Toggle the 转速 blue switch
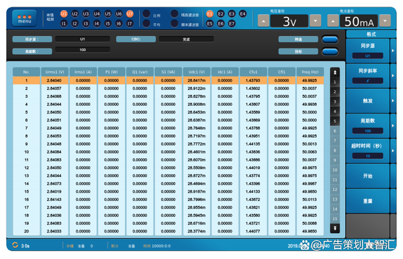This screenshot has width=403, height=259. click(330, 39)
